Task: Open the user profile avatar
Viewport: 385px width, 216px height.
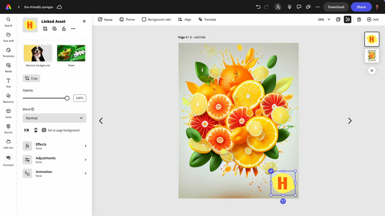Action: [378, 7]
